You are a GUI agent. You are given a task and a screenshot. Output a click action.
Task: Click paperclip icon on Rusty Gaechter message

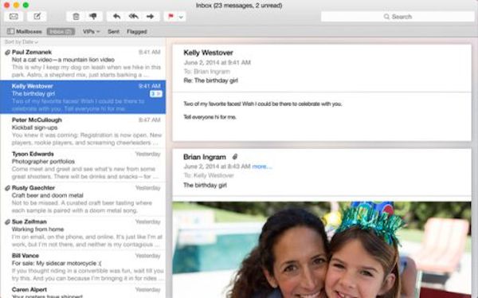[x=7, y=188]
